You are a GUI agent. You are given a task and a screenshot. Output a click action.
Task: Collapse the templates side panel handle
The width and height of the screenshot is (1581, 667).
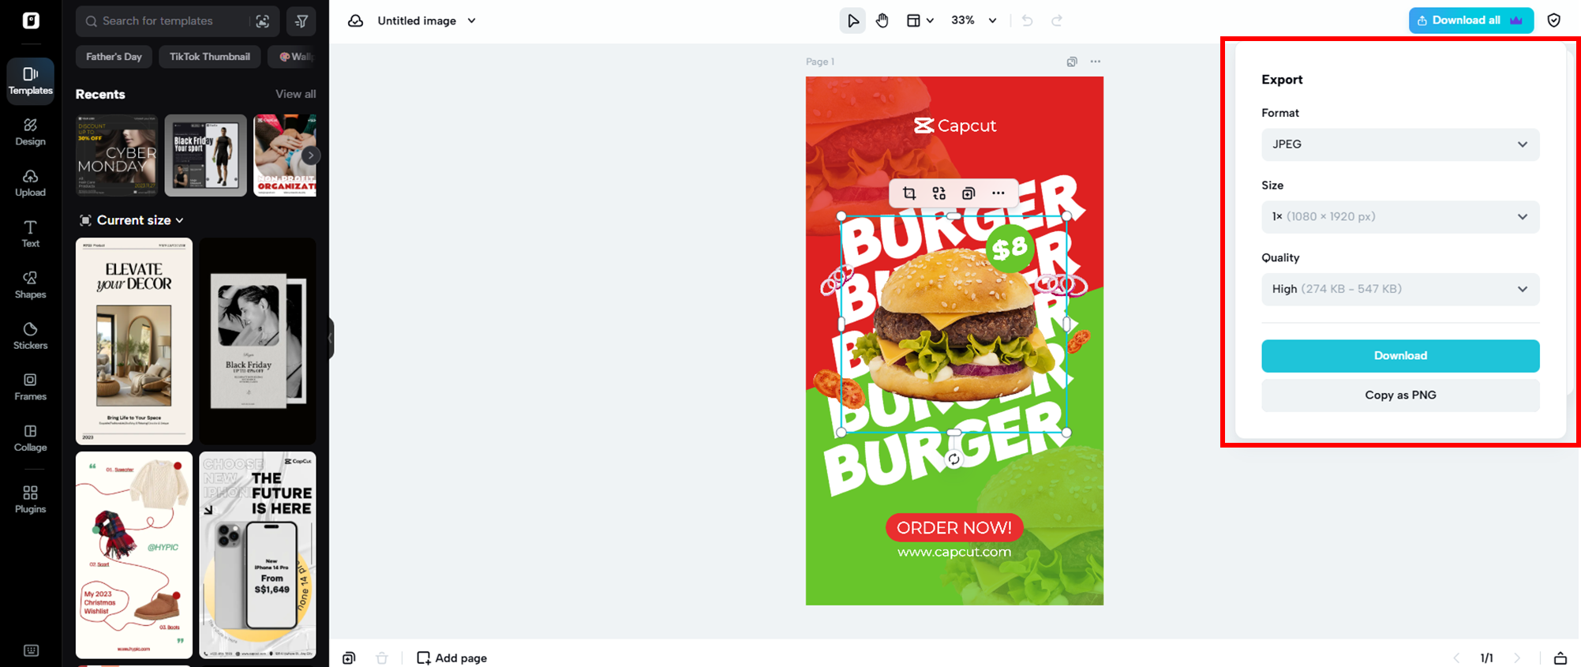pos(332,338)
